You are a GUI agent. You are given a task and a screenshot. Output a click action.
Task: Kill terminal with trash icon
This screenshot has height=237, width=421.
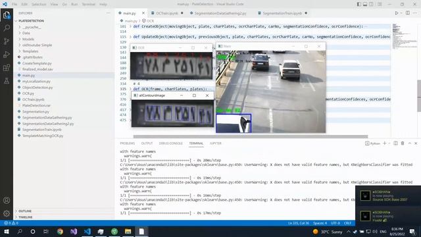point(403,144)
